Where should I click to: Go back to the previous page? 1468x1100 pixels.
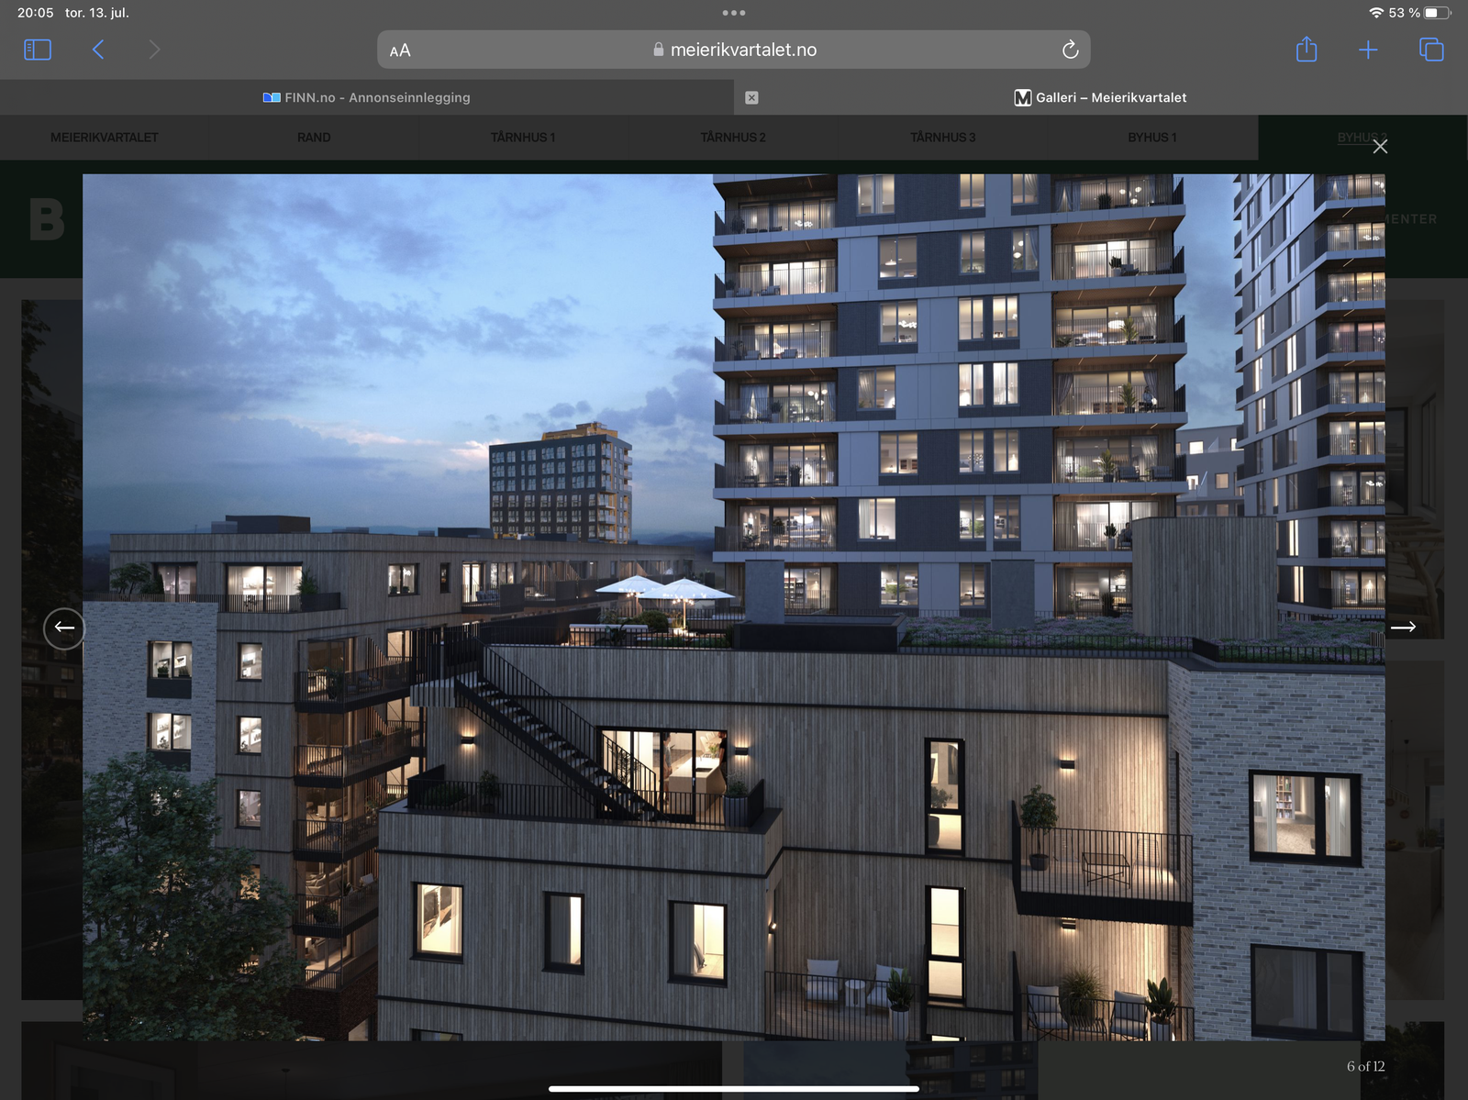pyautogui.click(x=98, y=50)
